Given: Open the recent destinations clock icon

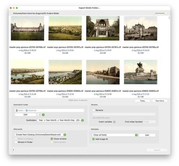Looking at the screenshot, I should [x=40, y=115].
